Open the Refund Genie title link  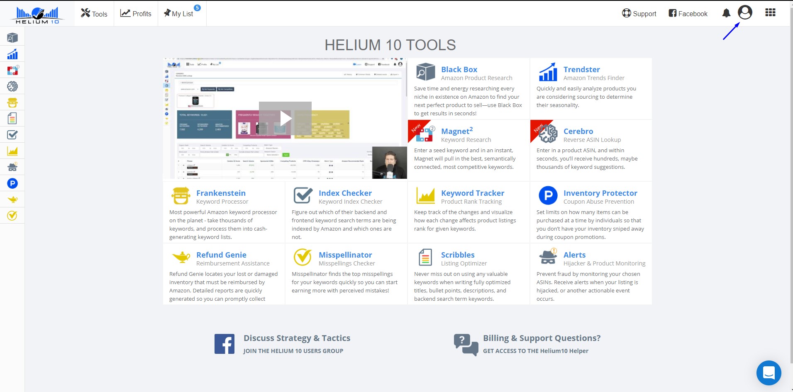point(221,255)
